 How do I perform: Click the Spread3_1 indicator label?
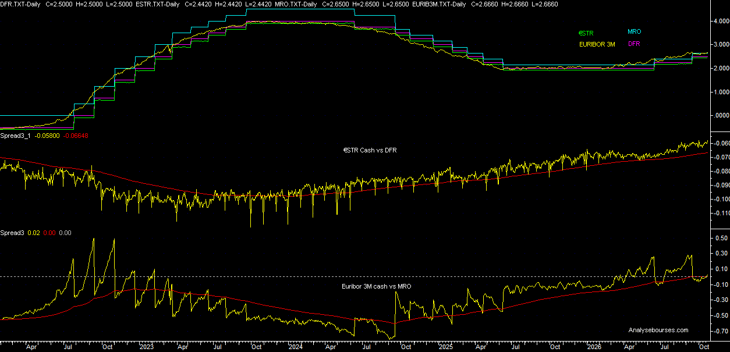pyautogui.click(x=15, y=135)
